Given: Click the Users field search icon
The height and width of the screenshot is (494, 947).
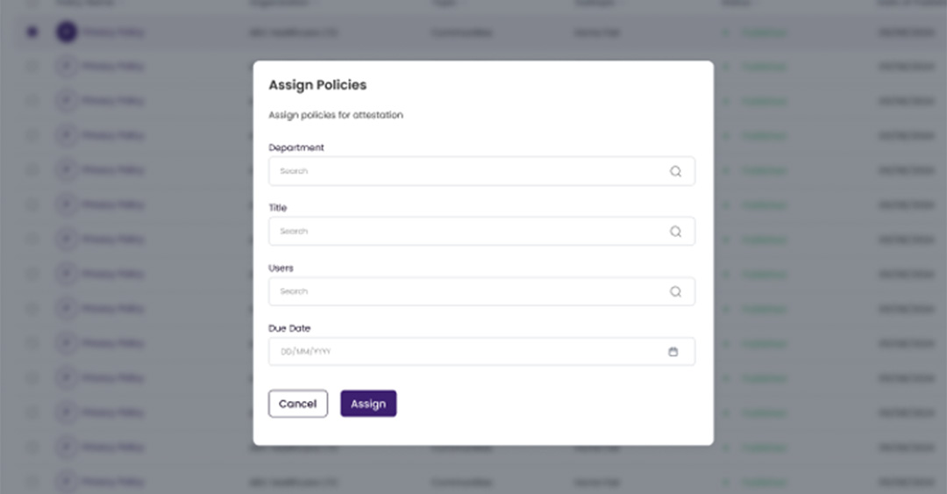Looking at the screenshot, I should point(675,292).
